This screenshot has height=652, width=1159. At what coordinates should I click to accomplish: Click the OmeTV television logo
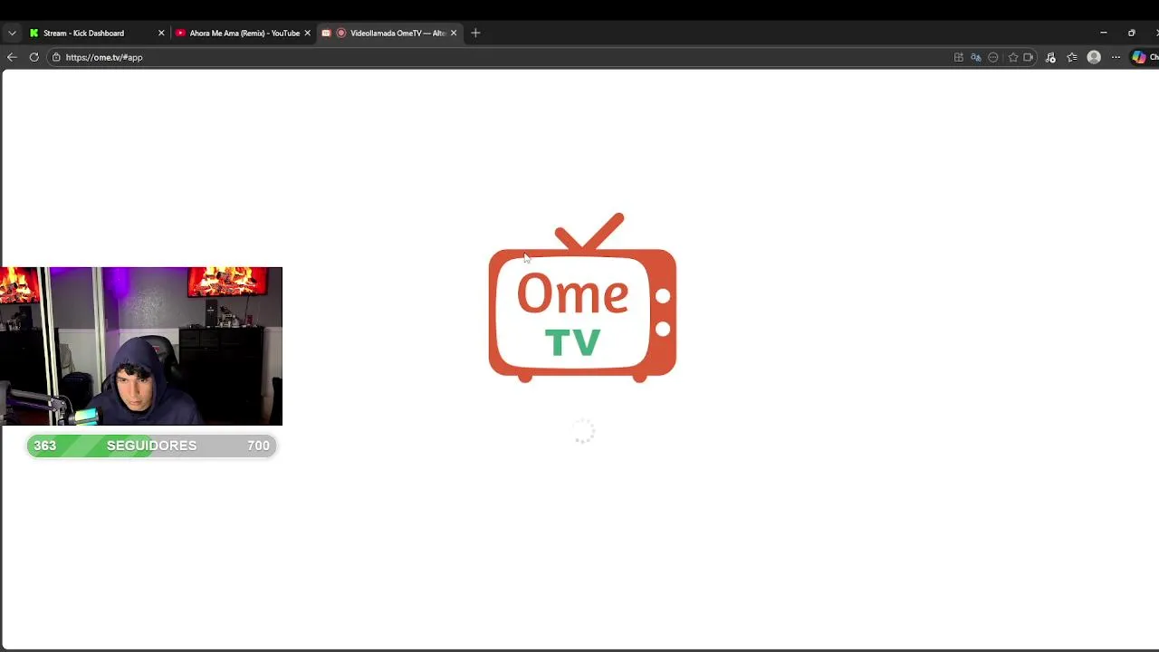click(x=582, y=298)
